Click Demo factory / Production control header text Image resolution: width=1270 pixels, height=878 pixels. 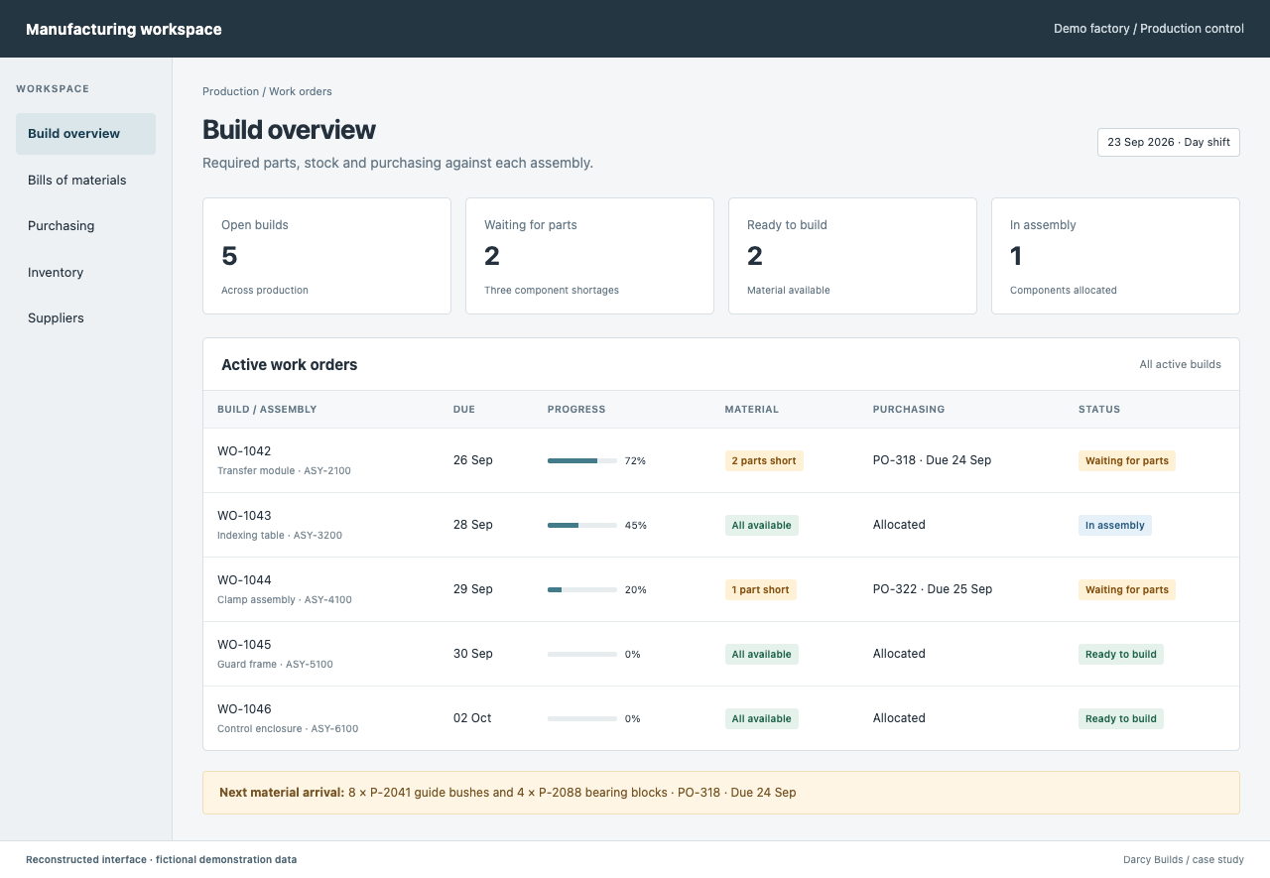tap(1149, 29)
